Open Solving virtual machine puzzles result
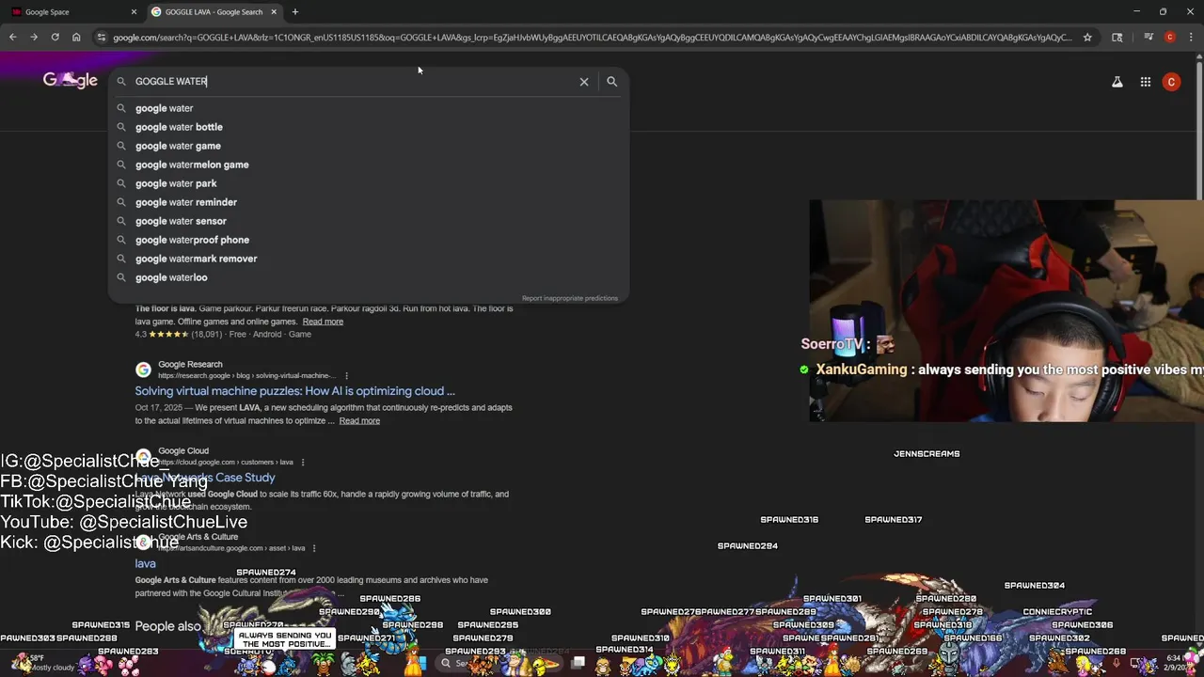This screenshot has height=677, width=1204. pos(294,391)
